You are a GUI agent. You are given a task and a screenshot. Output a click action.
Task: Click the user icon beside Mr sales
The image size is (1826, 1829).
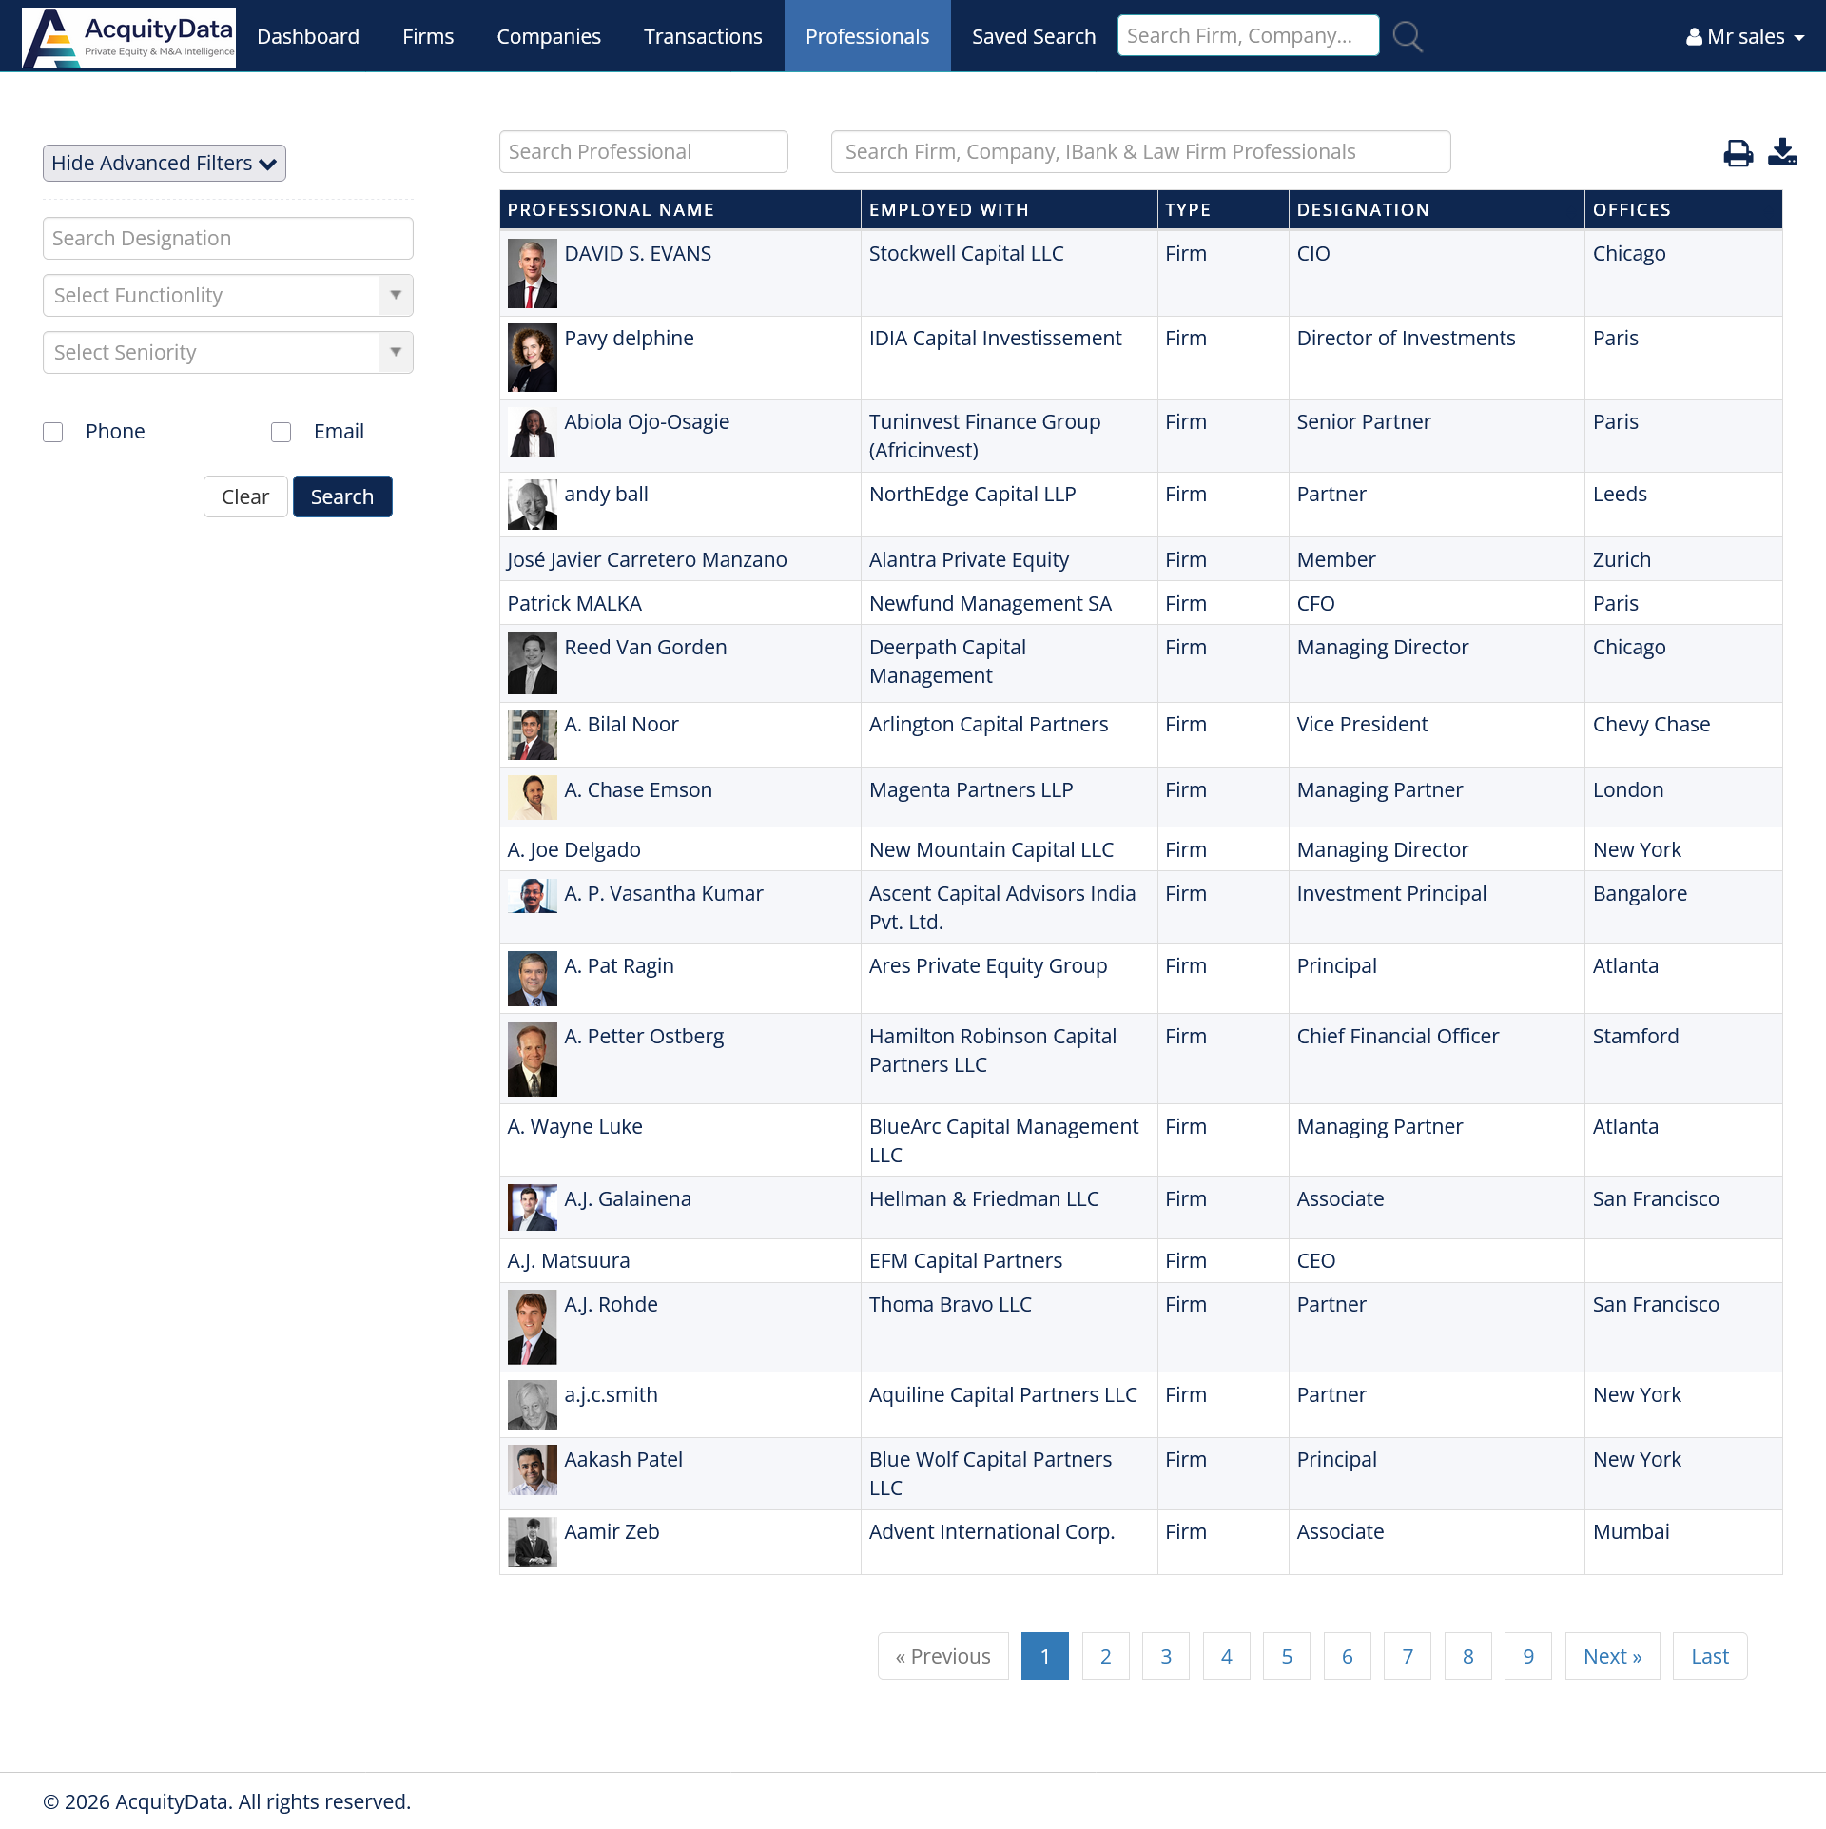(1694, 37)
